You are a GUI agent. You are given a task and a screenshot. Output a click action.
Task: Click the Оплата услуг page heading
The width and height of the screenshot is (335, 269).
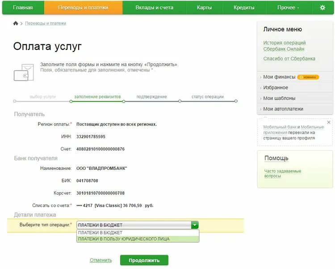tap(47, 46)
